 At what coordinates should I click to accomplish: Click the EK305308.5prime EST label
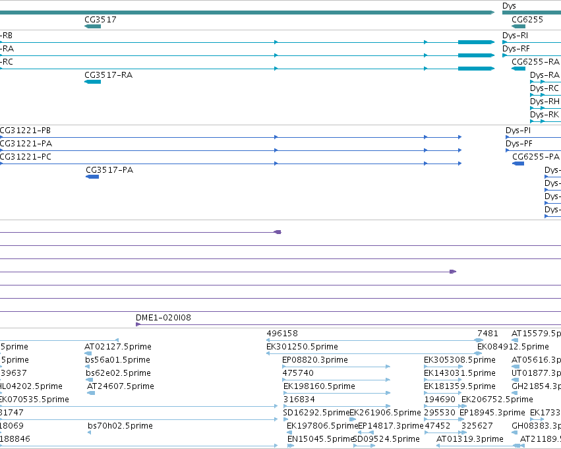459,360
